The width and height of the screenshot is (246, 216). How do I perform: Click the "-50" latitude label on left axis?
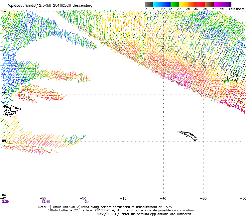click(3, 93)
